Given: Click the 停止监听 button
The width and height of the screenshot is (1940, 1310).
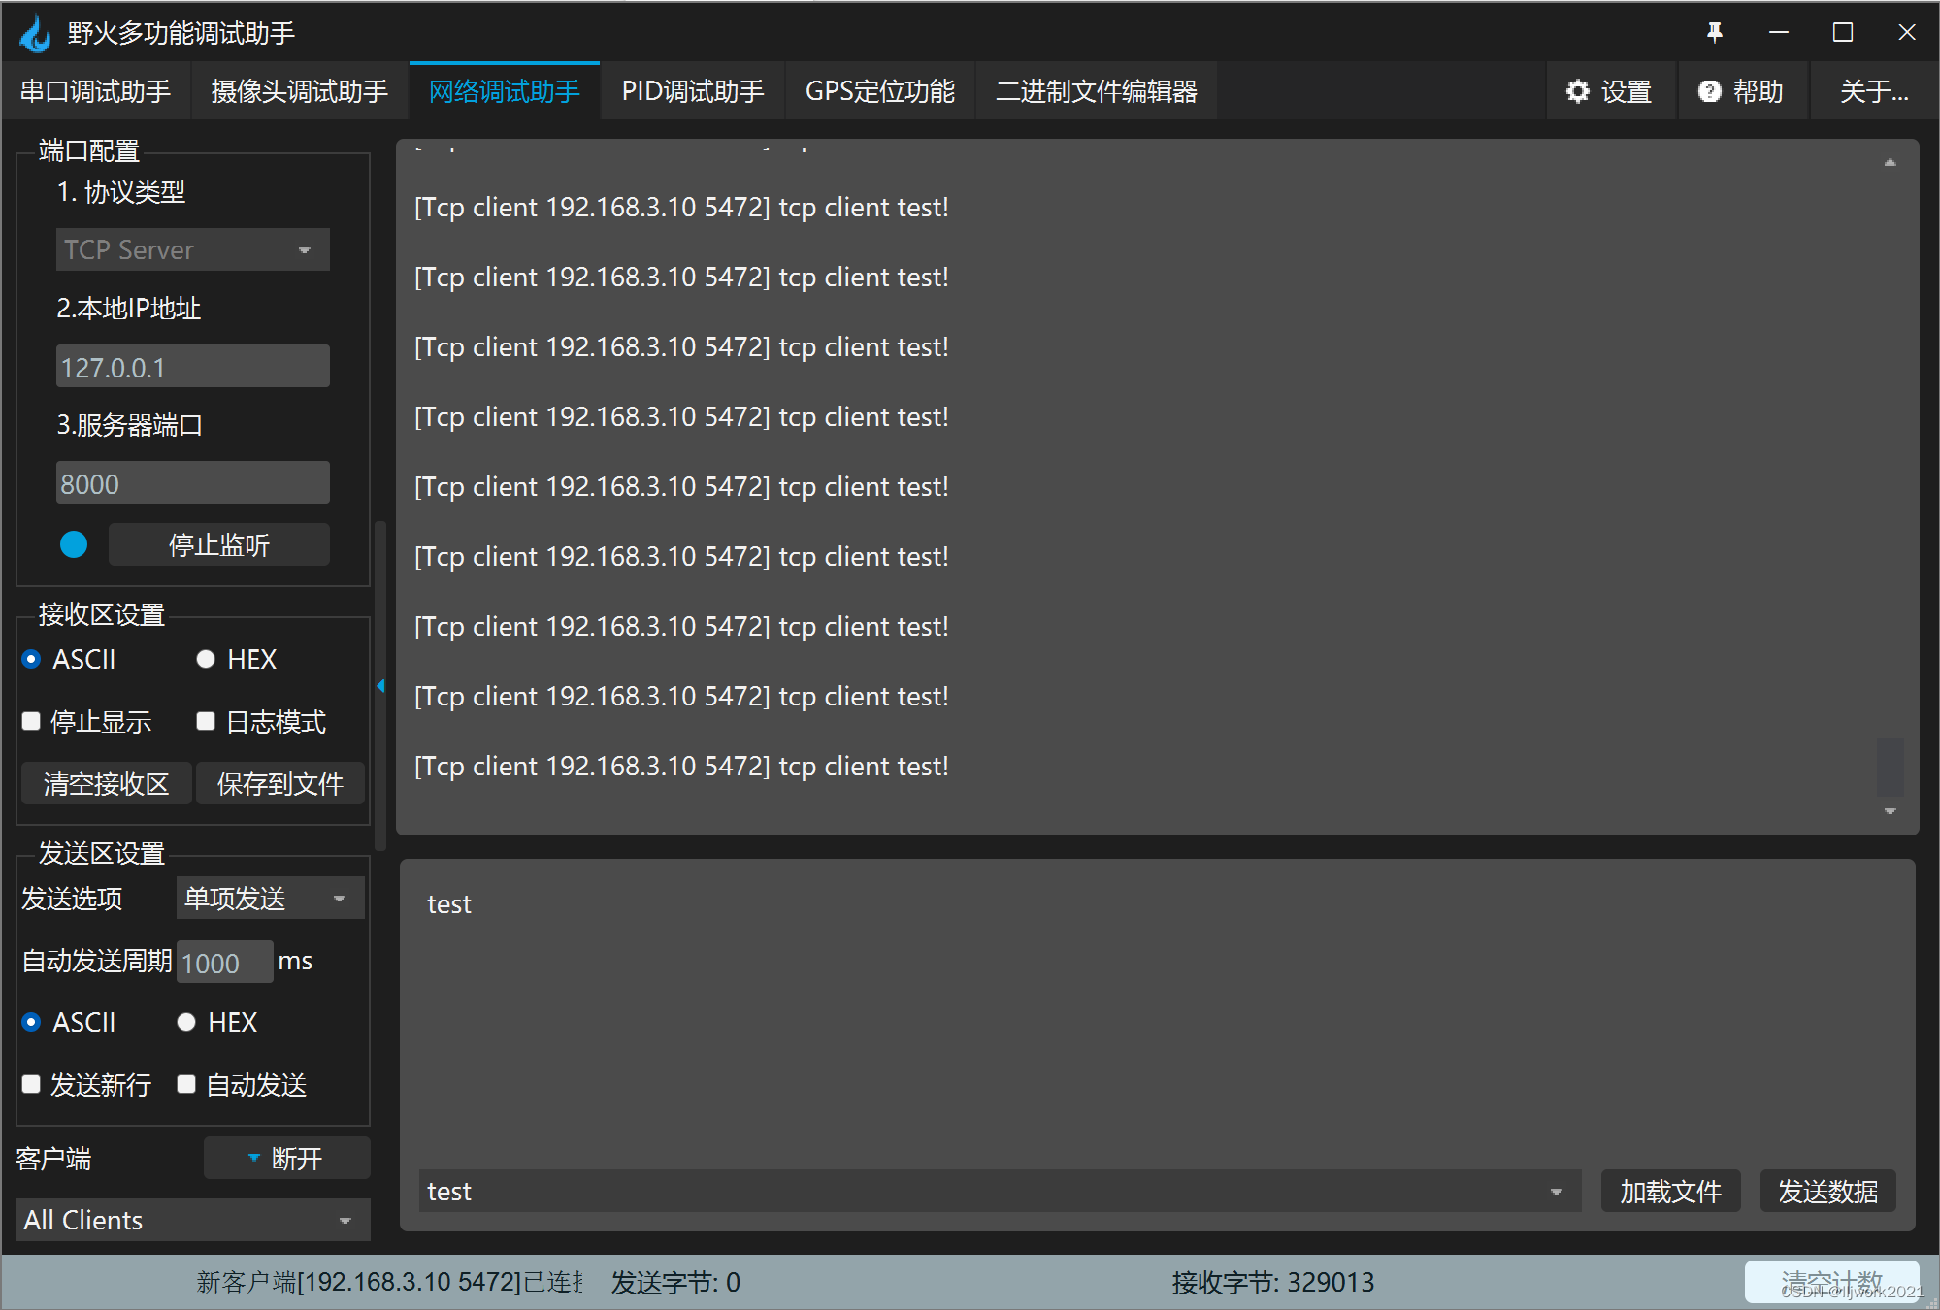Looking at the screenshot, I should pos(219,544).
